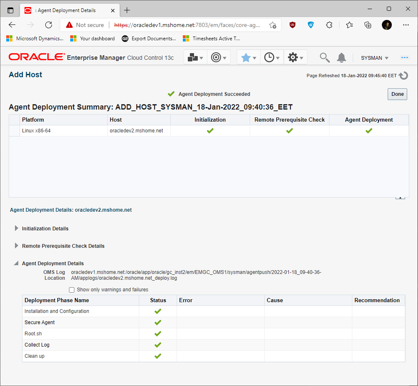The image size is (418, 386).
Task: Open the Favorites star menu
Action: coord(248,58)
